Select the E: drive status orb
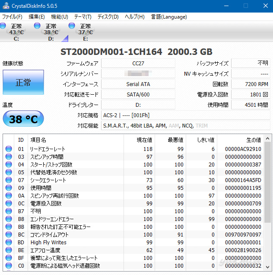Image resolution: width=273 pixels, height=275 pixels. tap(72, 26)
